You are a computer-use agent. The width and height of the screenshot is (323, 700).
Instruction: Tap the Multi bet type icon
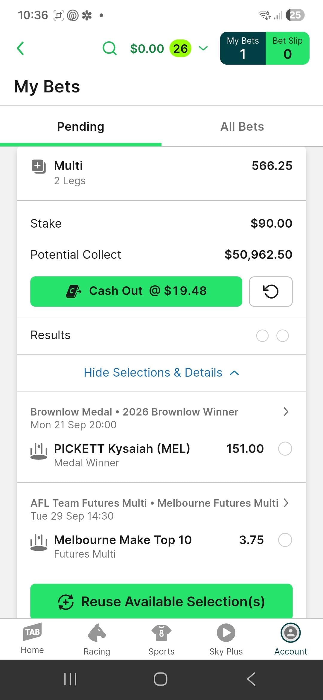tap(39, 166)
